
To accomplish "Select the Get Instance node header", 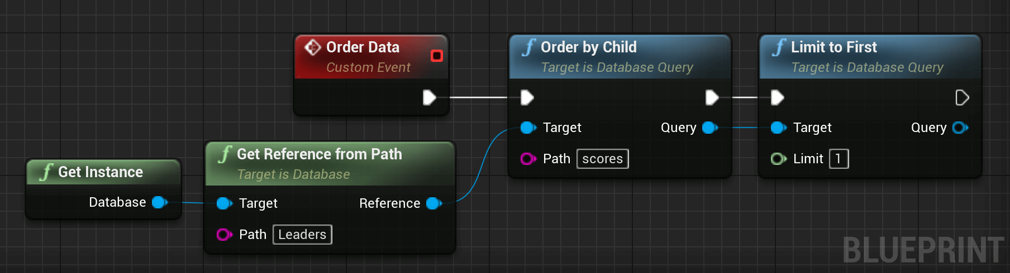I will 104,172.
